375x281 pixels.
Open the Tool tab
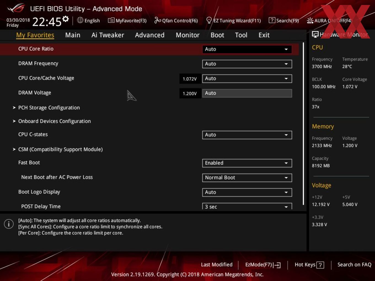241,35
